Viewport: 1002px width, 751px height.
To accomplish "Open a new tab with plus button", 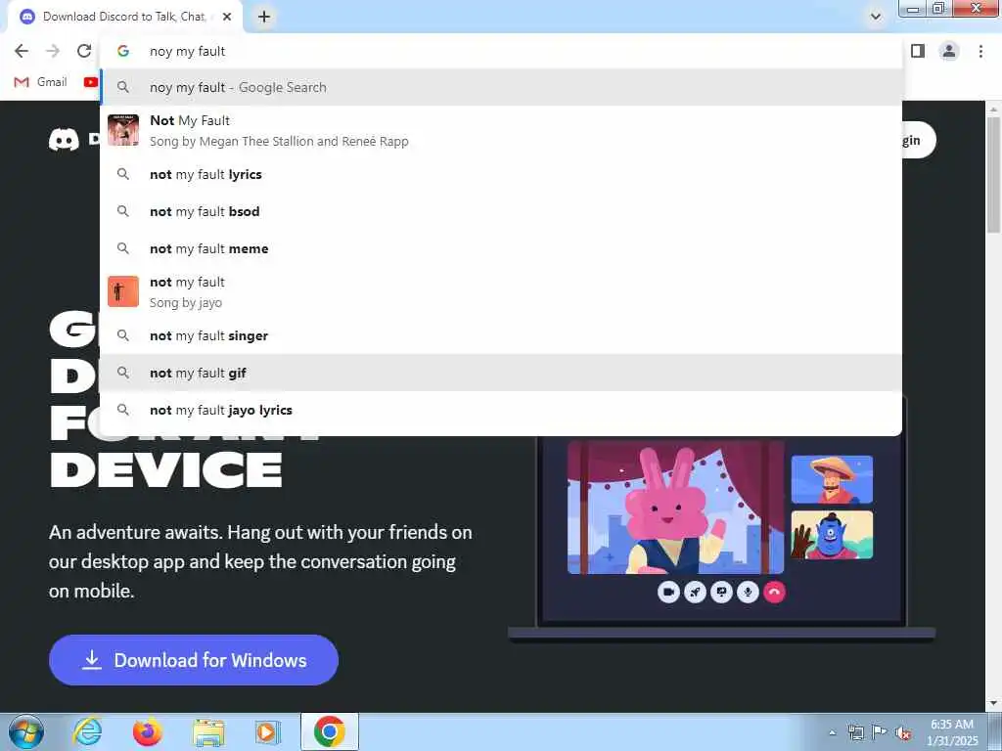I will [264, 17].
